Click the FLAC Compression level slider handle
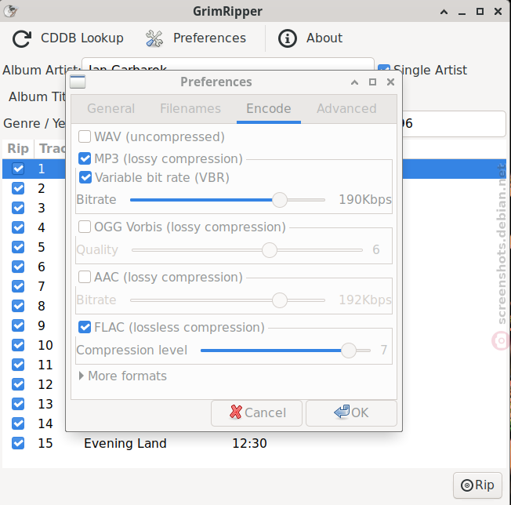 [349, 351]
